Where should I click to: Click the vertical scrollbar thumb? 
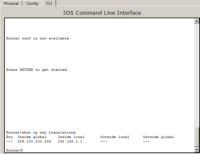pos(196,137)
